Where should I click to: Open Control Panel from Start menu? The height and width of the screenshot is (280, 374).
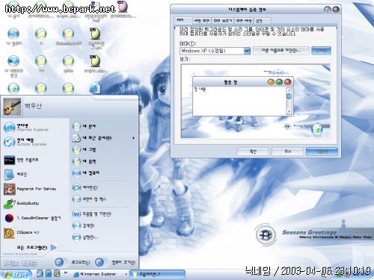click(x=85, y=187)
